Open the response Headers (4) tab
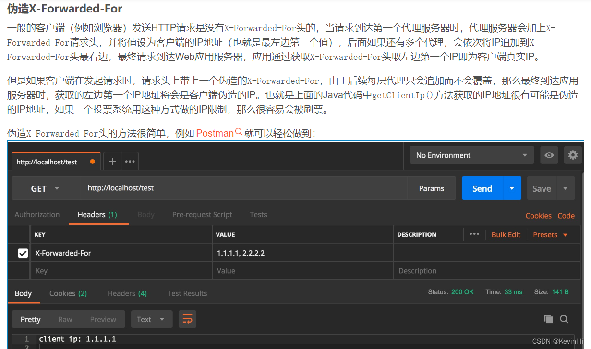Image resolution: width=591 pixels, height=349 pixels. pos(127,293)
